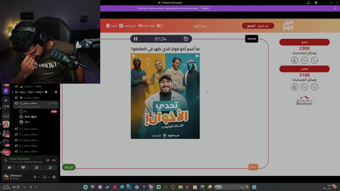Image resolution: width=340 pixels, height=191 pixels.
Task: Toggle the switch beside انتهاء اللعبة
Action: (160, 26)
